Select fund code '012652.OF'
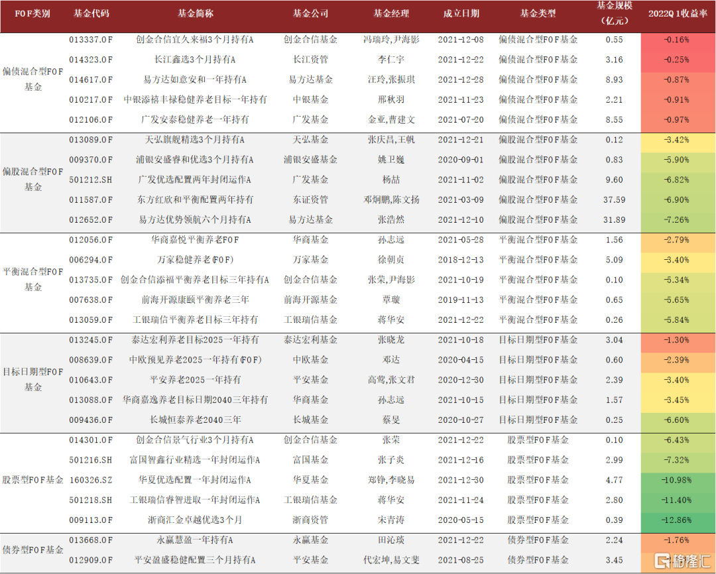716x574 pixels. (91, 220)
